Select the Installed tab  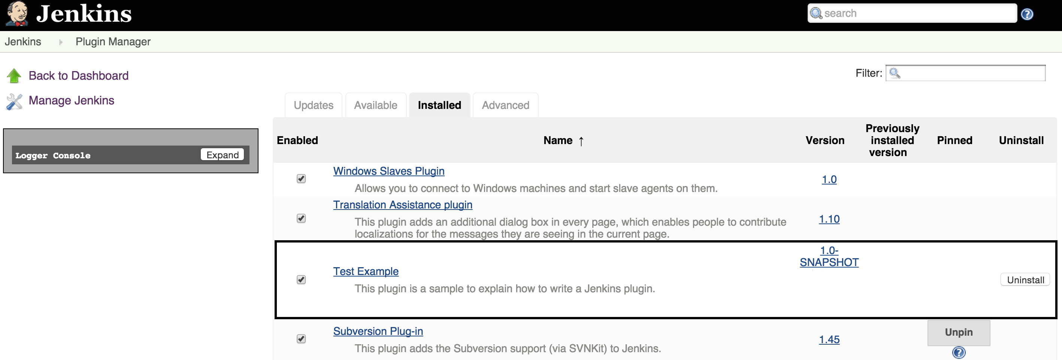click(439, 106)
